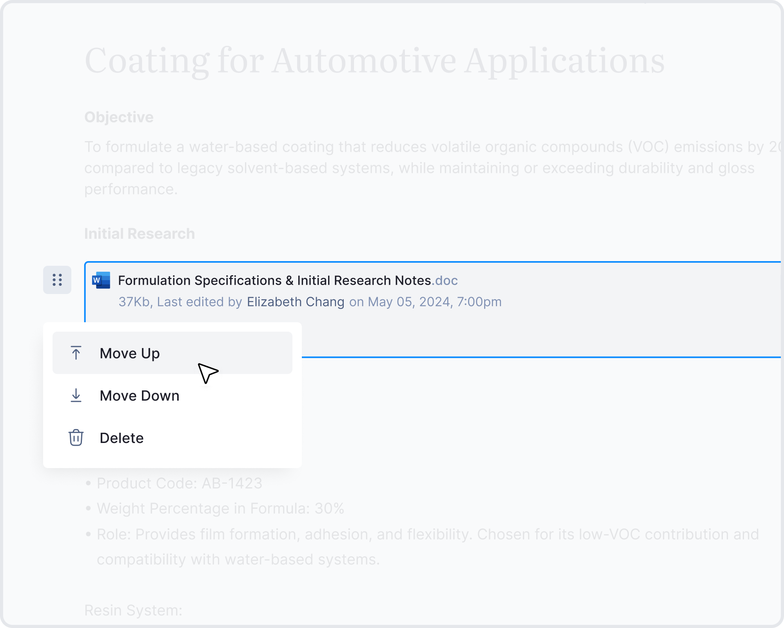The height and width of the screenshot is (628, 784).
Task: Click the Coating for Automotive Applications title
Action: (374, 61)
